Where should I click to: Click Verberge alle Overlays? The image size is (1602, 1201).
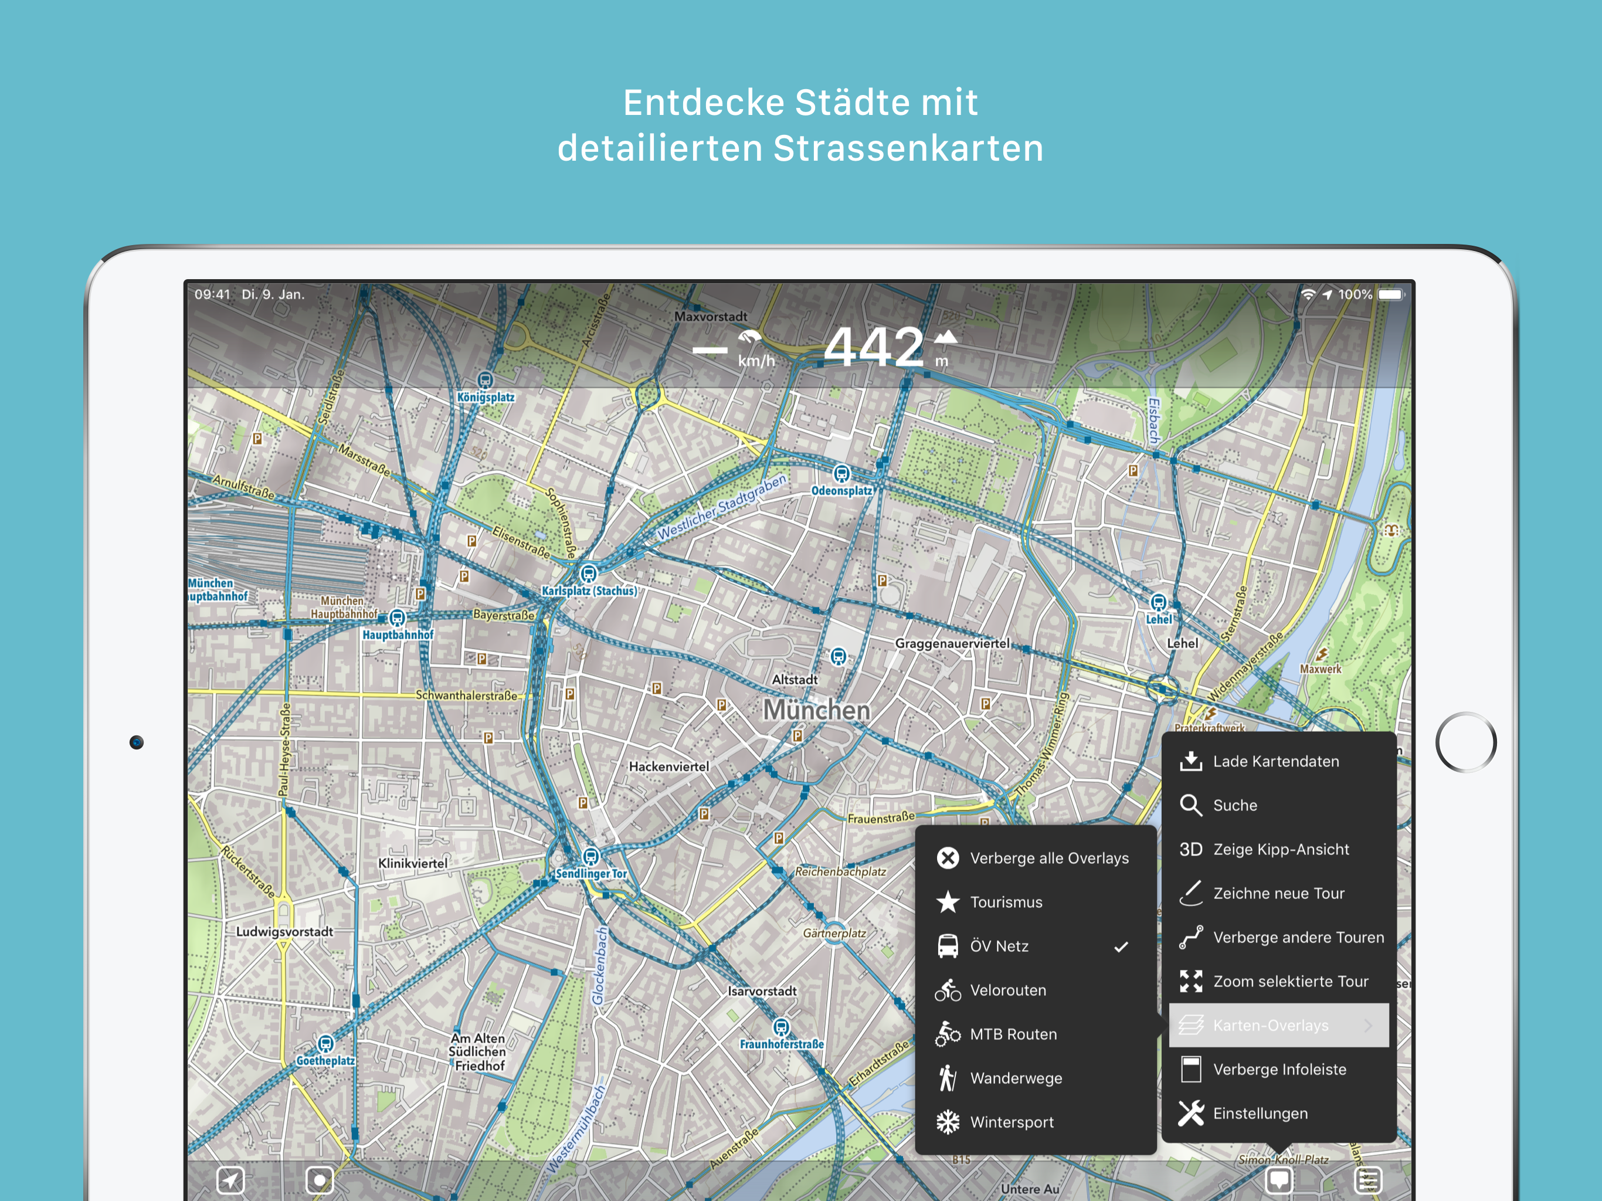point(1048,859)
